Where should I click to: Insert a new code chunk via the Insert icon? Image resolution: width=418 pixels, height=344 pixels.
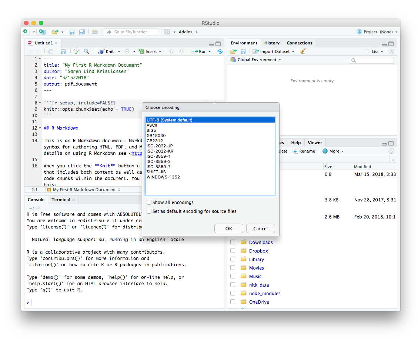[149, 51]
